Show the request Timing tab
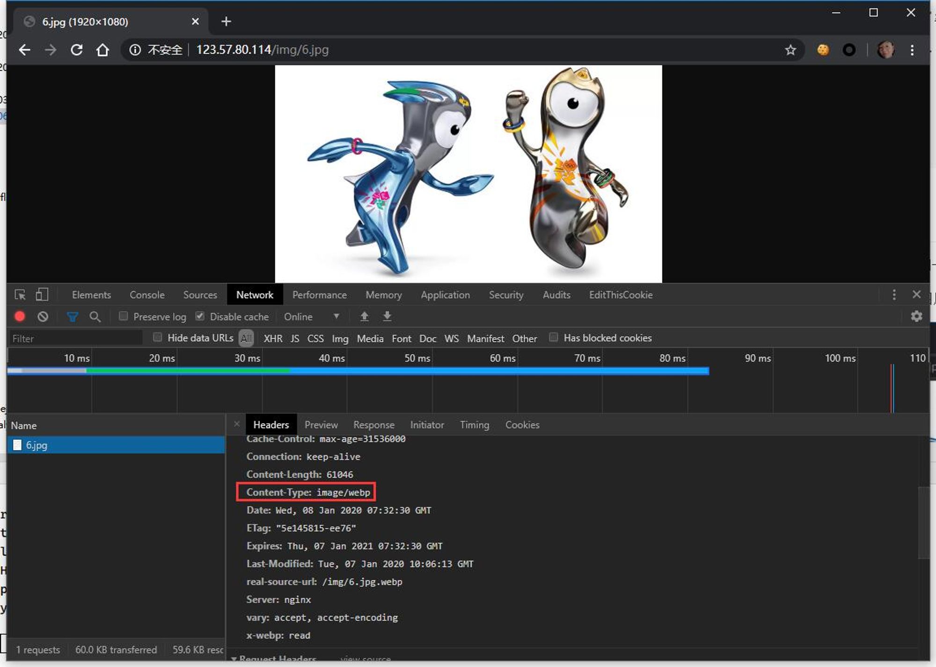This screenshot has width=936, height=667. pos(474,425)
